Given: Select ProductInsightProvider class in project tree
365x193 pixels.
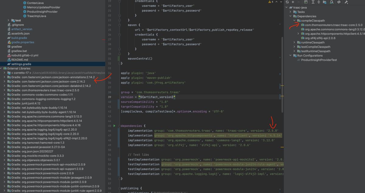Looking at the screenshot, I should coord(42,12).
